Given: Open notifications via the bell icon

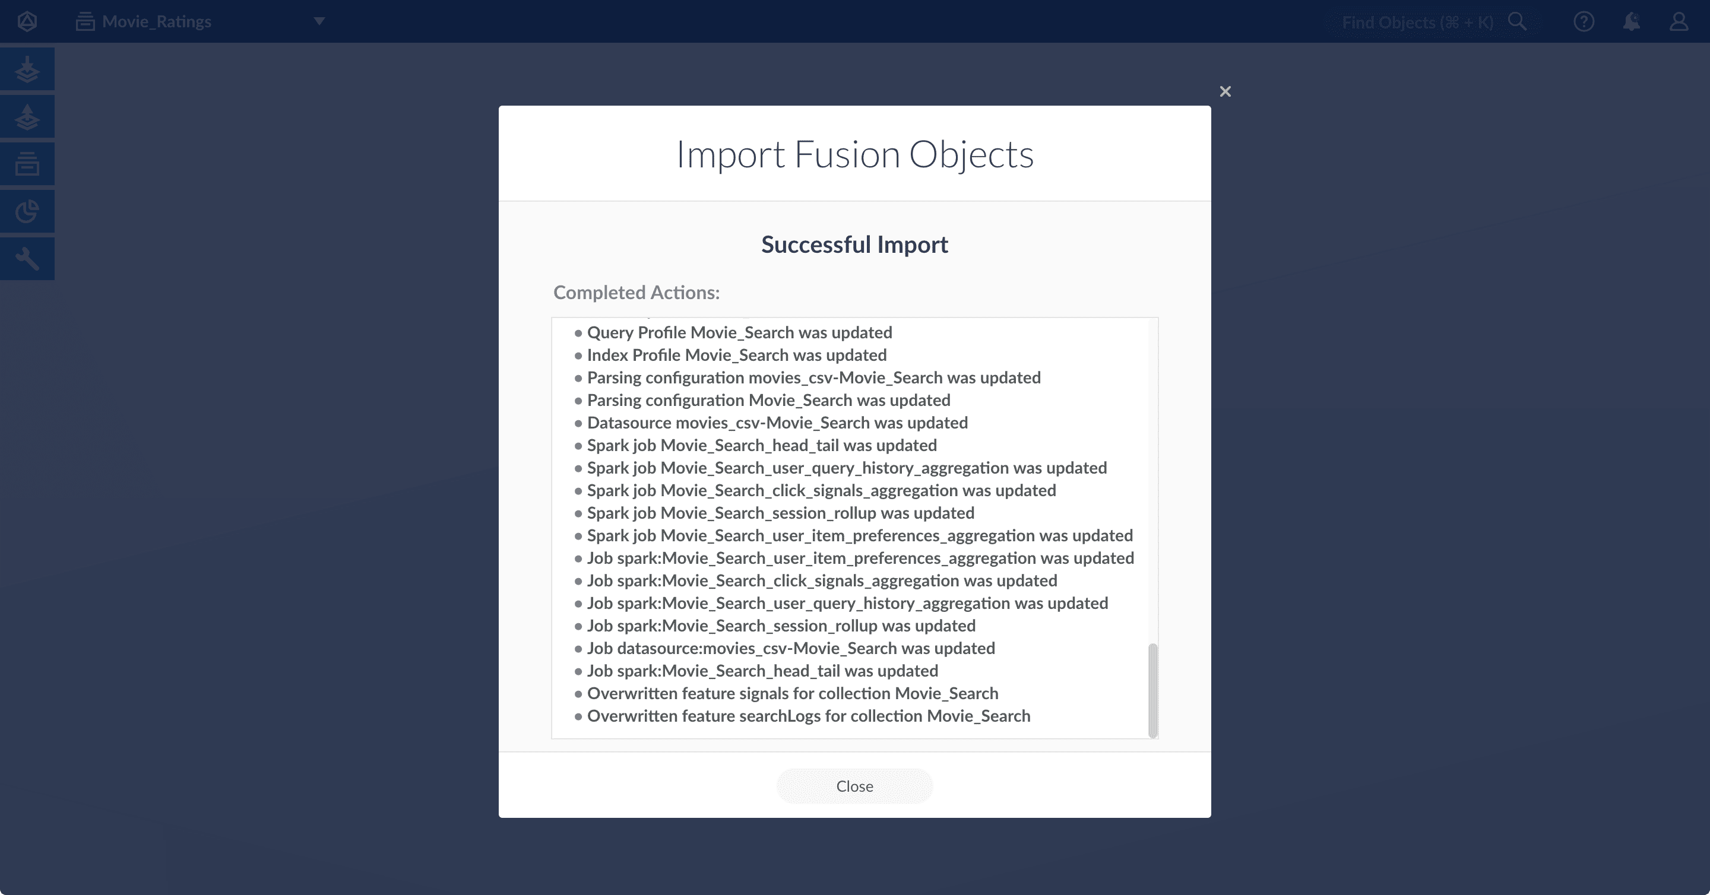Looking at the screenshot, I should (x=1631, y=21).
